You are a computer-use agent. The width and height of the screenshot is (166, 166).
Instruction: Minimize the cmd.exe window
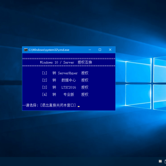coord(90,50)
